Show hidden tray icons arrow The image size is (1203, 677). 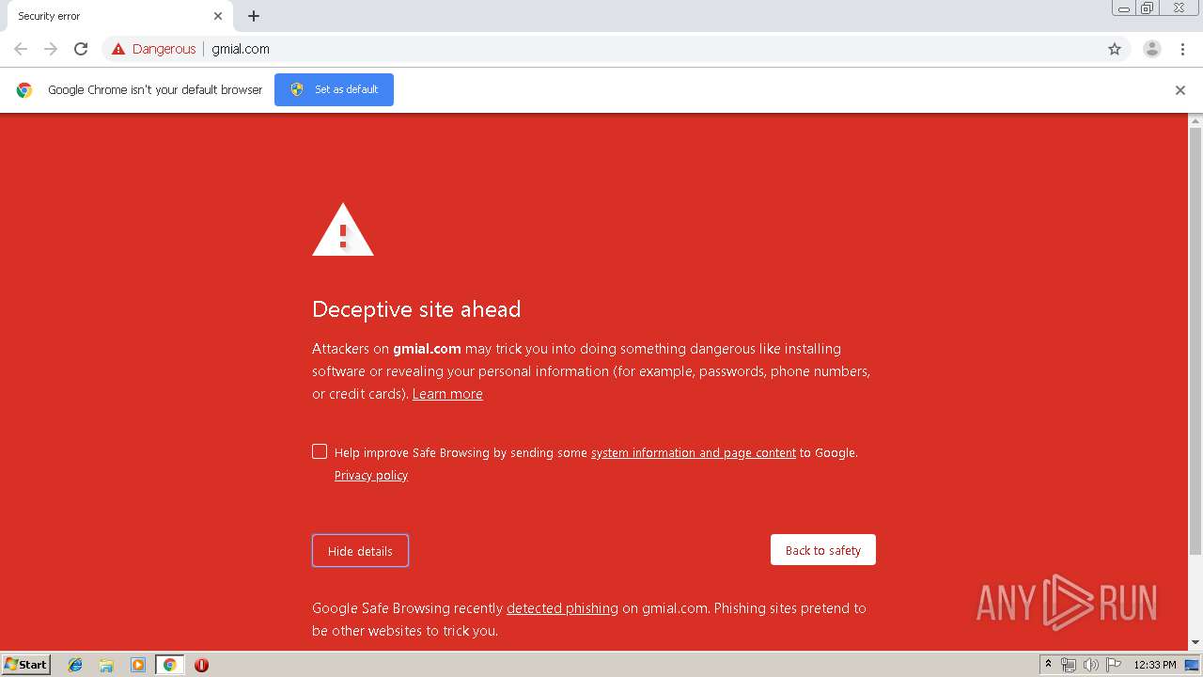[1048, 664]
